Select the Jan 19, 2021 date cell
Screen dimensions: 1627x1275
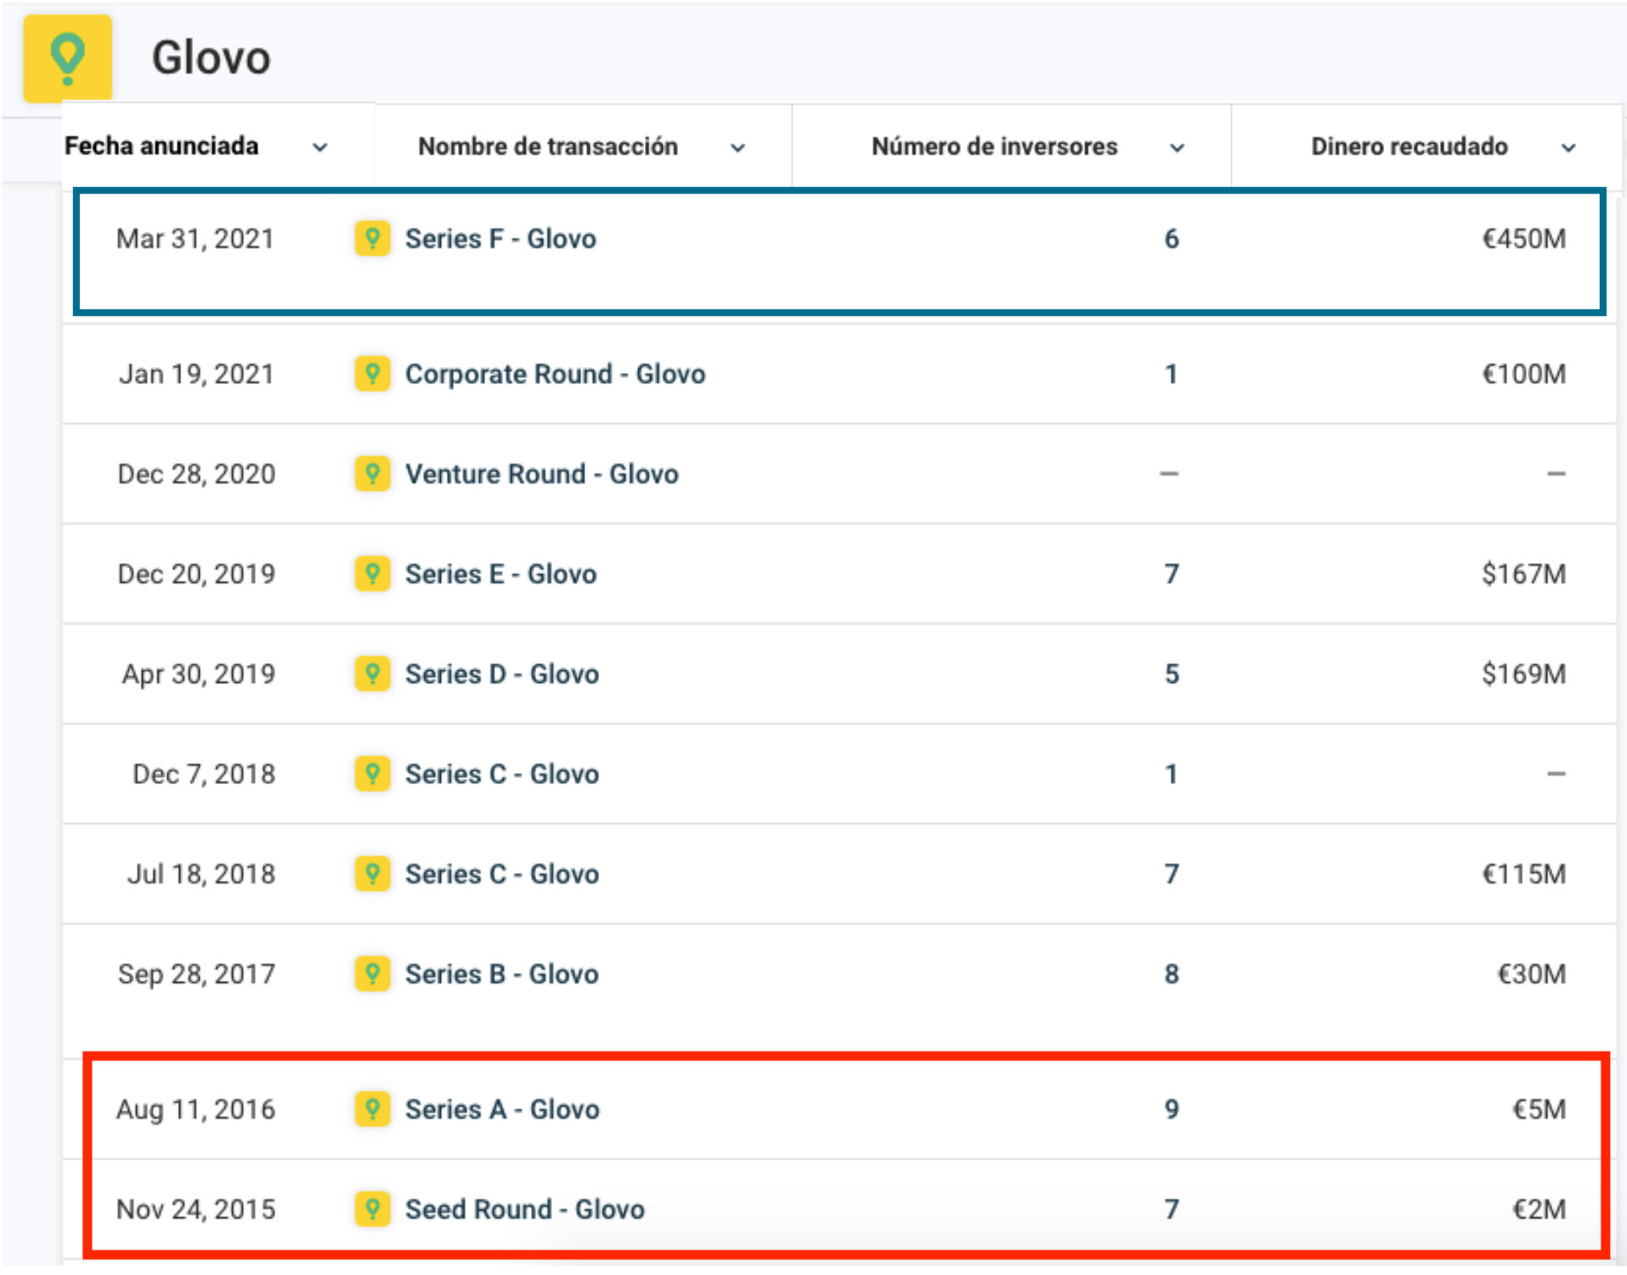pos(196,374)
